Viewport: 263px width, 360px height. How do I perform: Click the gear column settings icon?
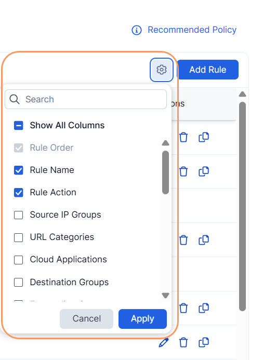click(x=162, y=70)
